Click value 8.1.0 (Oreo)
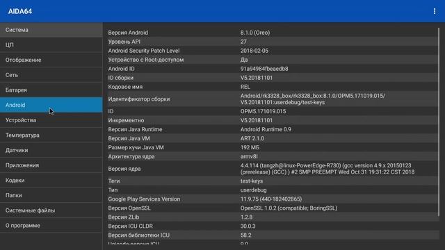The width and height of the screenshot is (445, 250). (x=255, y=33)
